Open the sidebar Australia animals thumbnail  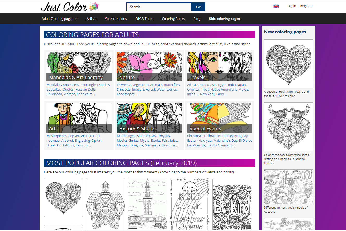point(288,187)
